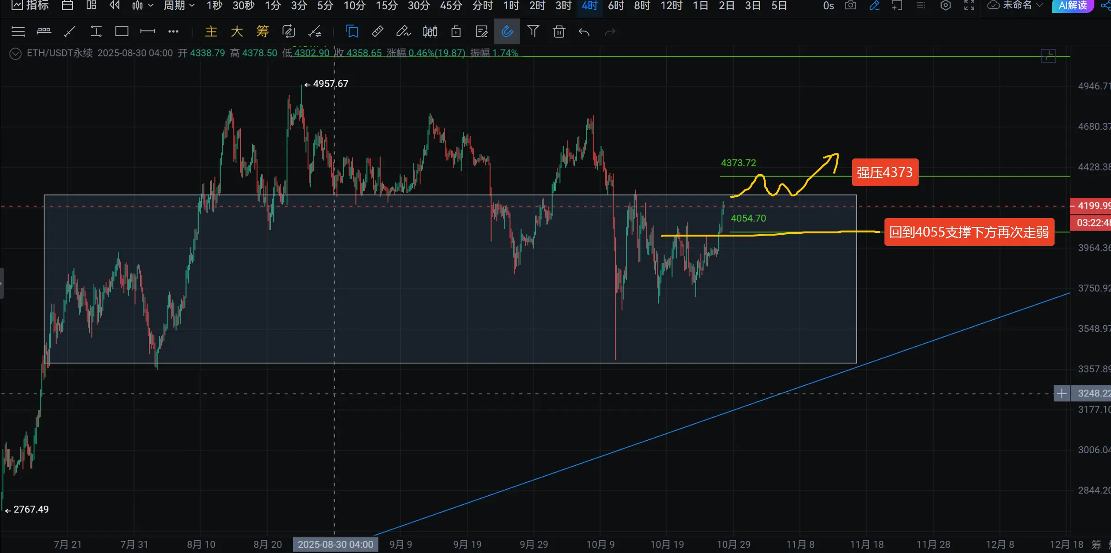The height and width of the screenshot is (553, 1111).
Task: Click the undo arrow icon
Action: click(x=584, y=32)
